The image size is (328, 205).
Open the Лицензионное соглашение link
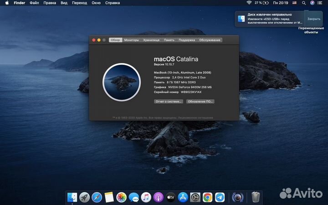click(195, 118)
